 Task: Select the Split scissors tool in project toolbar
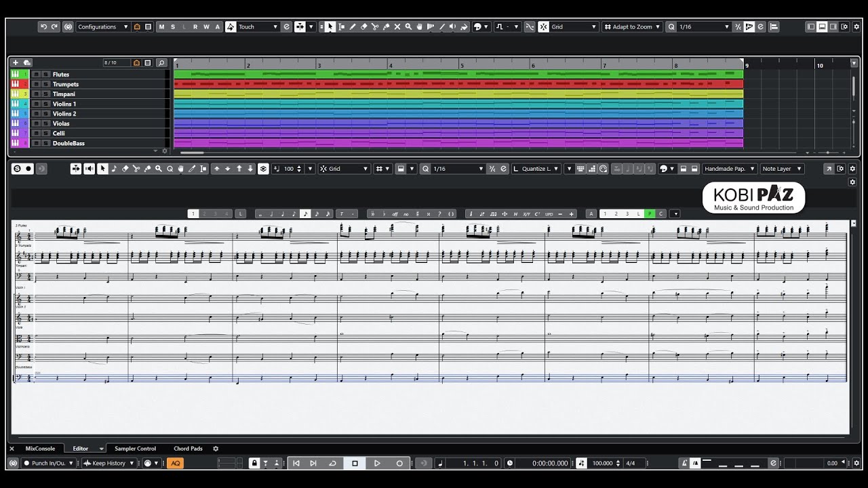pos(374,27)
